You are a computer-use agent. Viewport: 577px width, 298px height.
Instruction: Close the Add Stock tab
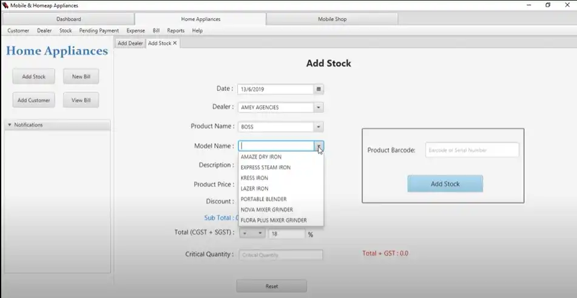click(175, 43)
